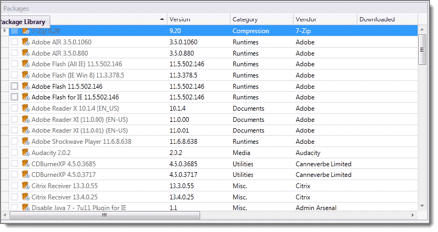Click the Adobe Reader X 10.1.4 package icon
The height and width of the screenshot is (232, 438).
click(x=26, y=109)
